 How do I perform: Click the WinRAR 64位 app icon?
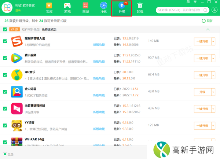(x=17, y=142)
